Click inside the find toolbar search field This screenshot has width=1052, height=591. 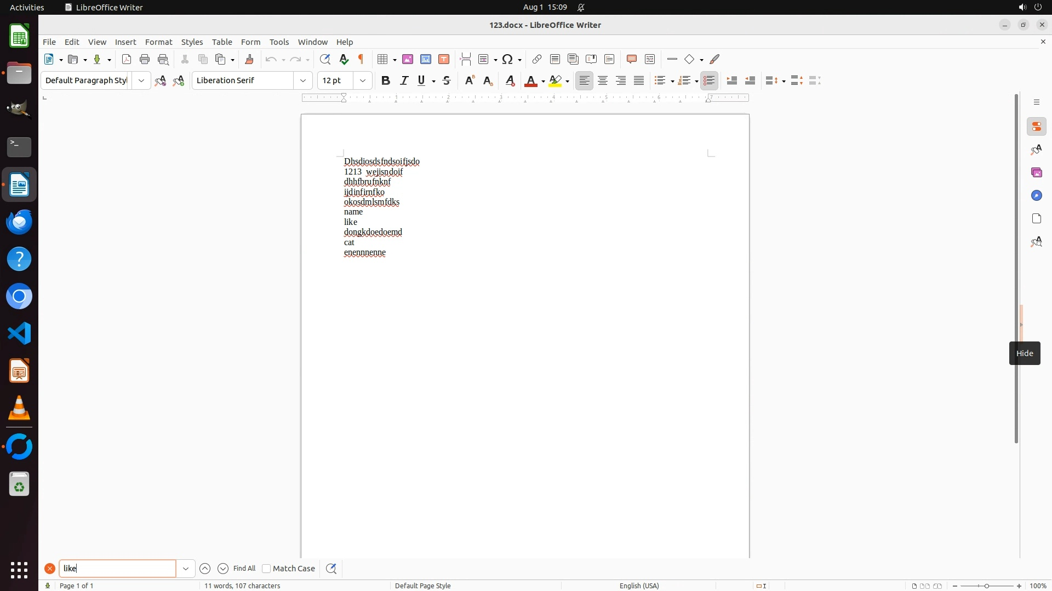point(117,569)
